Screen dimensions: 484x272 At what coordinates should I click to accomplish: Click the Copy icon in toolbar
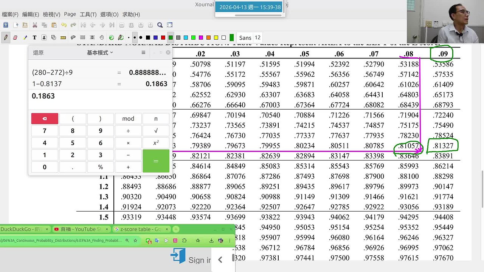[x=44, y=25]
